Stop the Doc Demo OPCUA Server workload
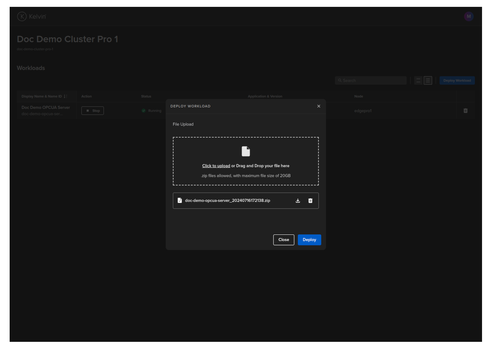The width and height of the screenshot is (492, 349). (x=92, y=111)
